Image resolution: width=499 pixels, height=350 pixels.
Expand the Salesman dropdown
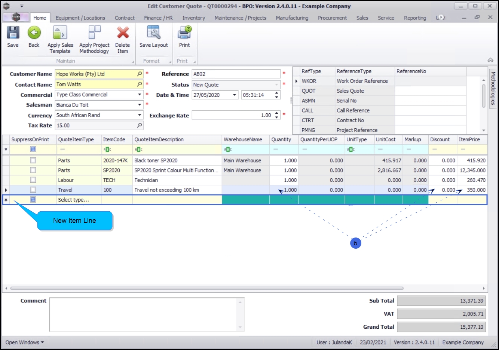click(140, 105)
